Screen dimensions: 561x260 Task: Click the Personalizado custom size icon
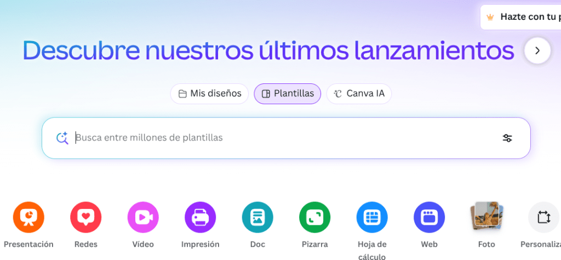543,217
